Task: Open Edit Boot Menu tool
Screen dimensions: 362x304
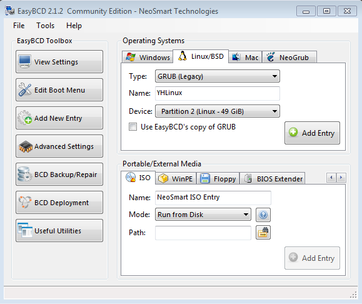Action: [x=59, y=90]
